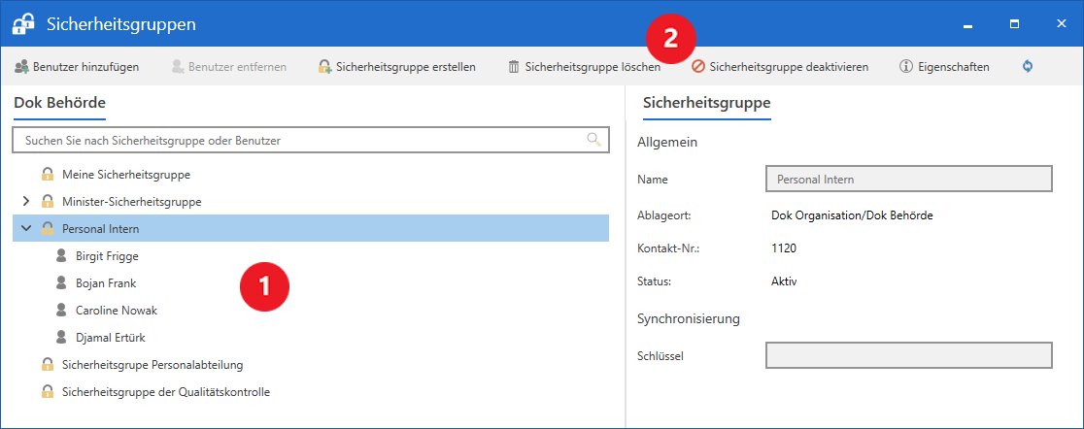This screenshot has width=1084, height=429.
Task: Select Caroline Nowak in the list
Action: click(x=116, y=311)
